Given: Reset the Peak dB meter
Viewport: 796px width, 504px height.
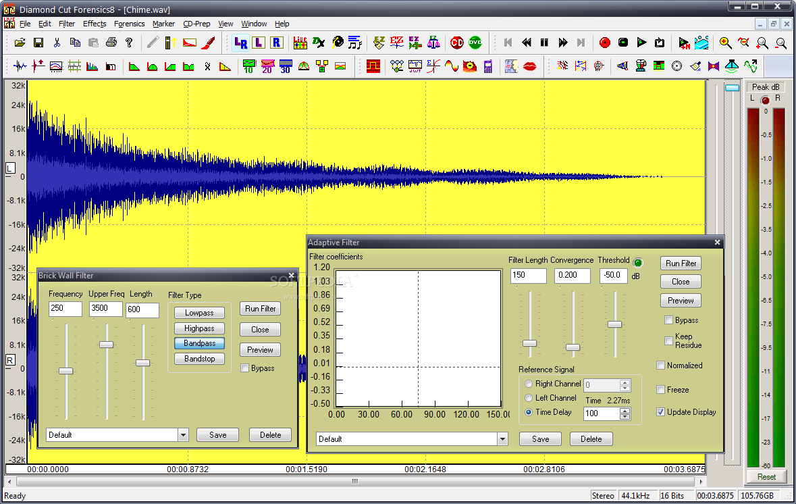Looking at the screenshot, I should (766, 476).
